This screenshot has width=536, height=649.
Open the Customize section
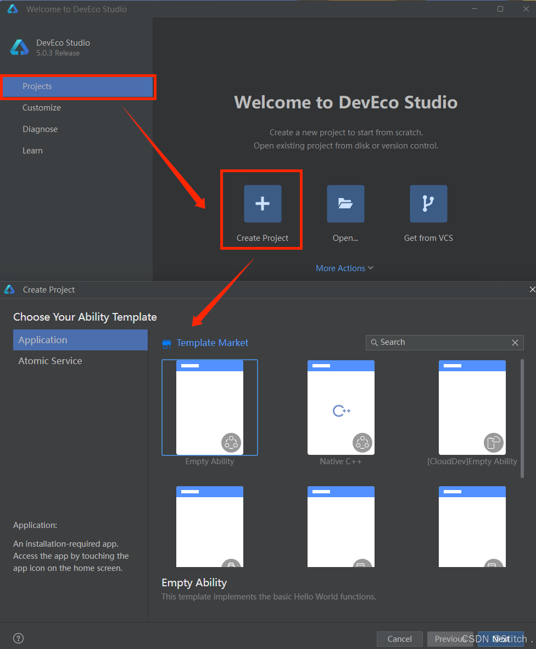42,108
